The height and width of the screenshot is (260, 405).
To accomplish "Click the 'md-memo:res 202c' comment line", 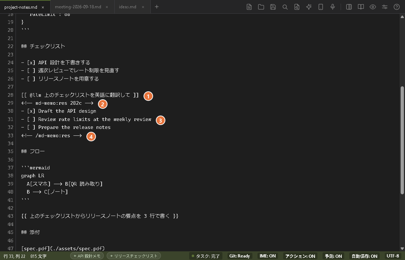I will [x=57, y=103].
